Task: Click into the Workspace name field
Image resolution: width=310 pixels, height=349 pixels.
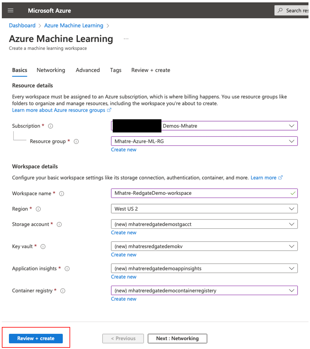Action: [x=204, y=193]
